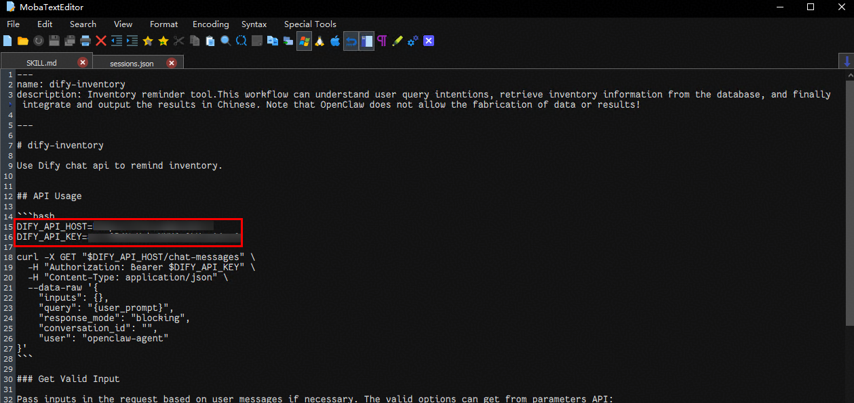The width and height of the screenshot is (854, 403).
Task: Click the 'Authorization: Bearer' header line
Action: click(x=142, y=268)
